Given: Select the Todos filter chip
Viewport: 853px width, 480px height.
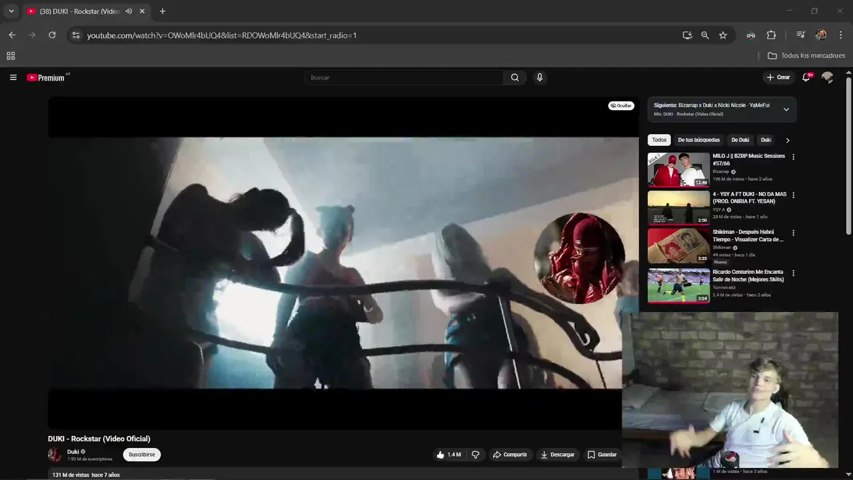Looking at the screenshot, I should [x=659, y=140].
